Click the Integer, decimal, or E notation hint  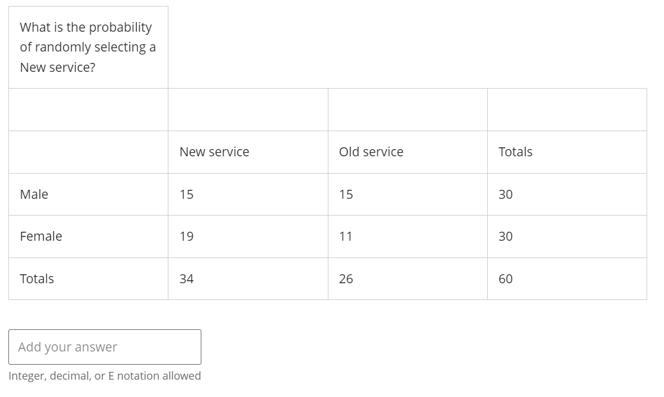click(105, 376)
